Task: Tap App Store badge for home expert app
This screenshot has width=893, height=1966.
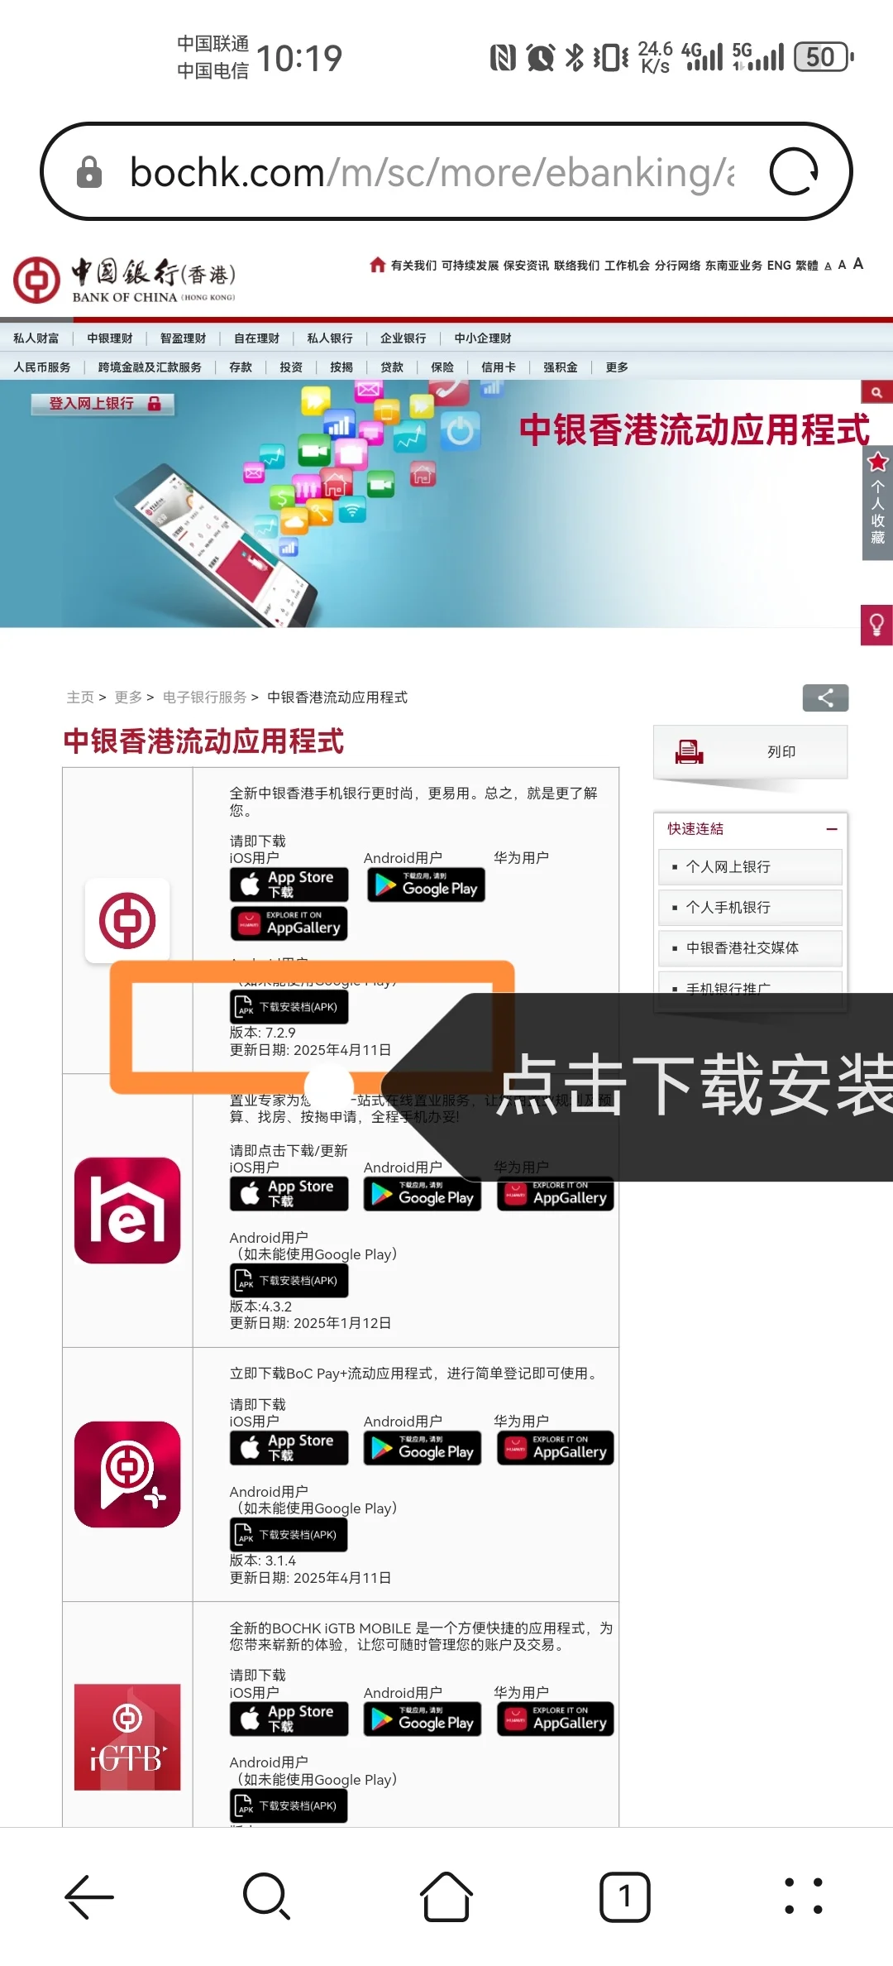Action: pyautogui.click(x=289, y=1194)
